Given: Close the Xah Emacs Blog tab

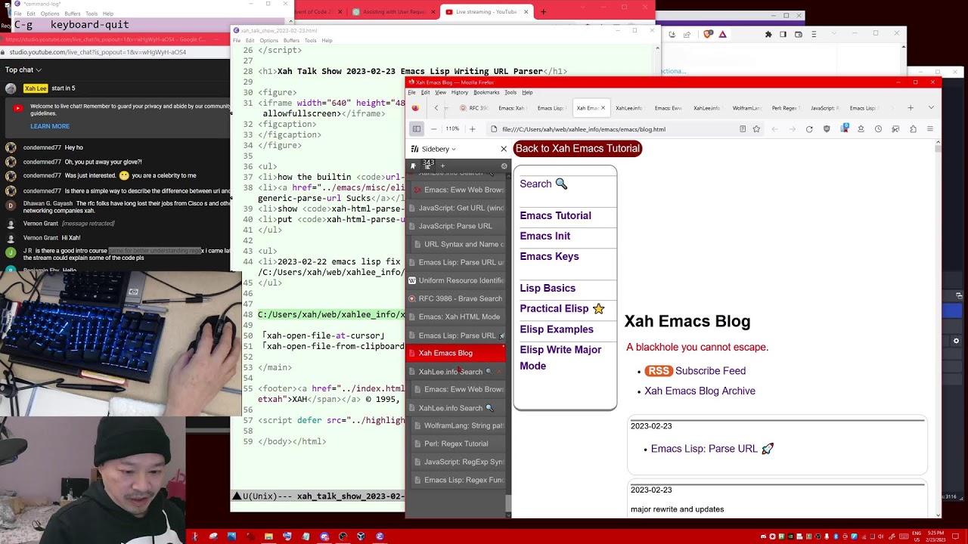Looking at the screenshot, I should point(603,108).
